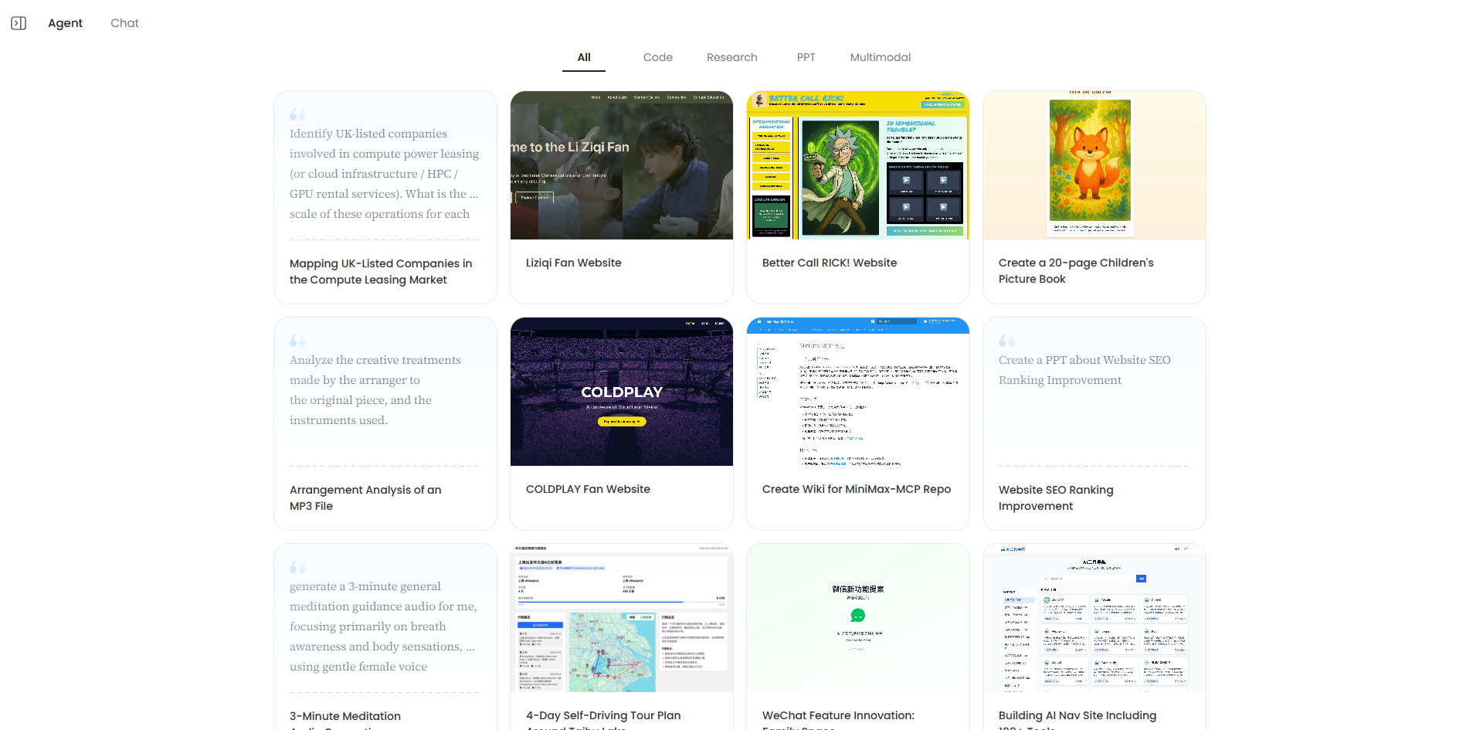
Task: Select the All category tab
Action: [584, 57]
